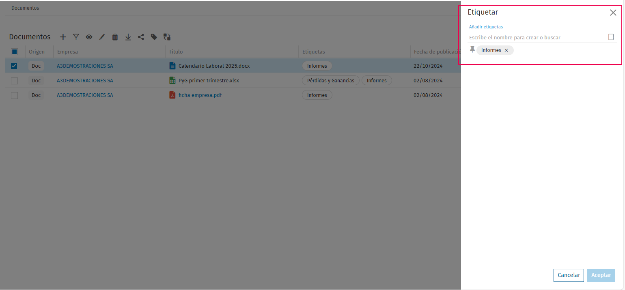Open A3DEMOSTRACIONES SA link in ficha empresa row
625x290 pixels.
coord(85,95)
